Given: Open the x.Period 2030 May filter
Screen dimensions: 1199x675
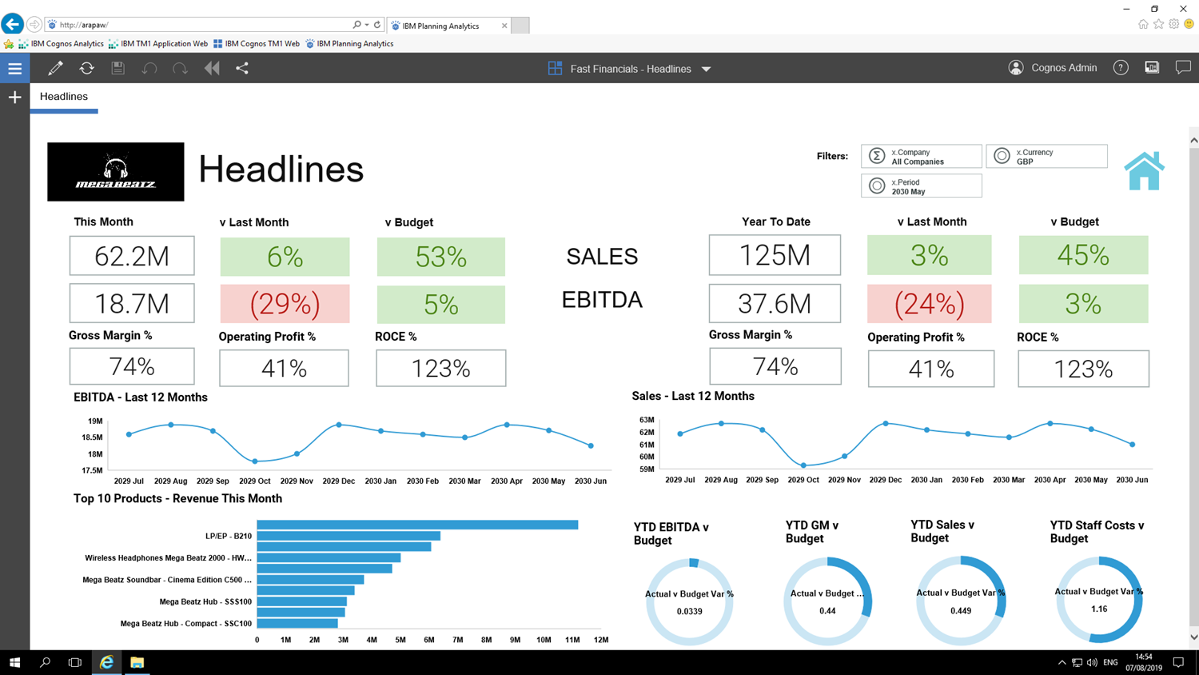Looking at the screenshot, I should (921, 185).
